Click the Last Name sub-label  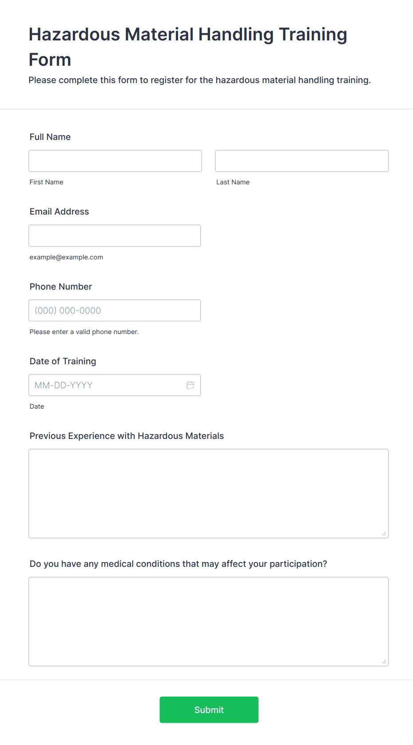tap(233, 182)
